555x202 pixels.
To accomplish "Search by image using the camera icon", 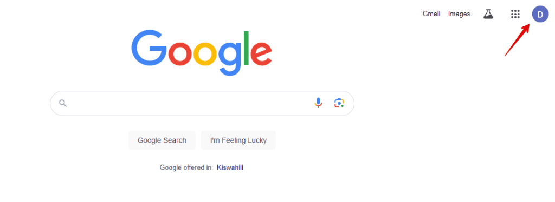I will pyautogui.click(x=339, y=103).
